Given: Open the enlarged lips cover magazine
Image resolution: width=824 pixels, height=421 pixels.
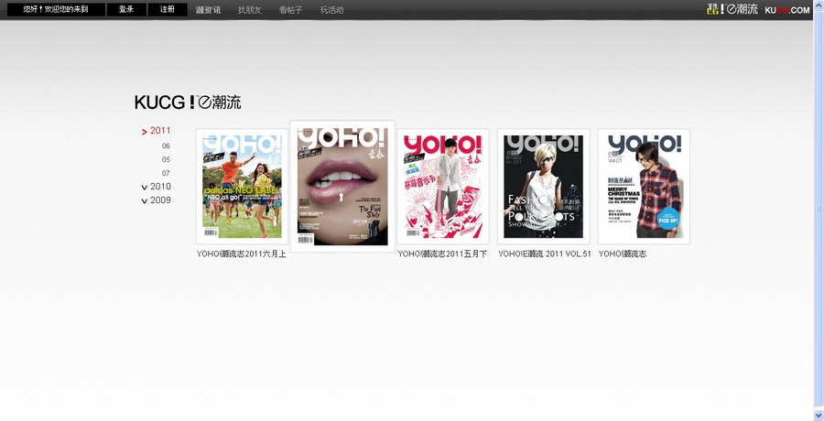Looking at the screenshot, I should (x=342, y=187).
